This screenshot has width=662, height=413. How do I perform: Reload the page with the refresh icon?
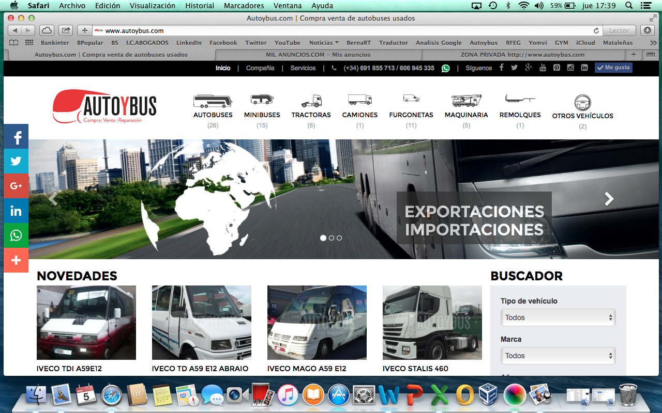596,31
